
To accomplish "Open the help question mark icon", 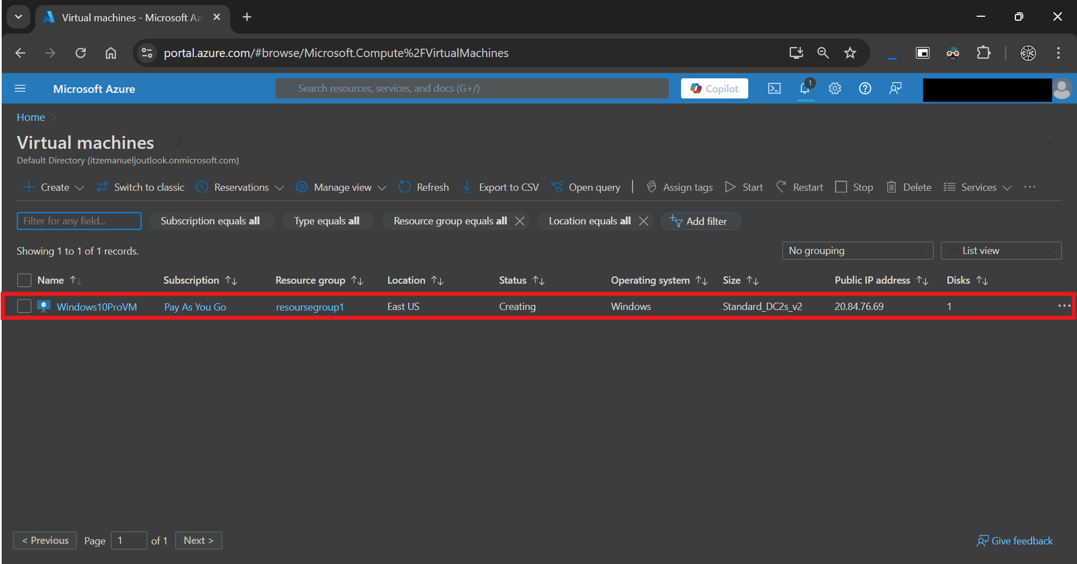I will (865, 88).
